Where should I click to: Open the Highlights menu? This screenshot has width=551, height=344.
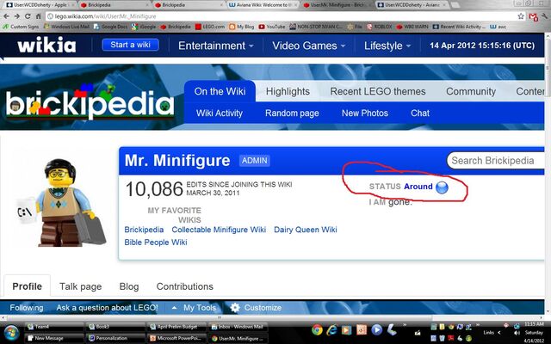pos(288,91)
